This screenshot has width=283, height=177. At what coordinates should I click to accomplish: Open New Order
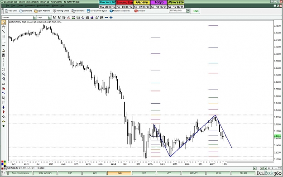pos(11,11)
